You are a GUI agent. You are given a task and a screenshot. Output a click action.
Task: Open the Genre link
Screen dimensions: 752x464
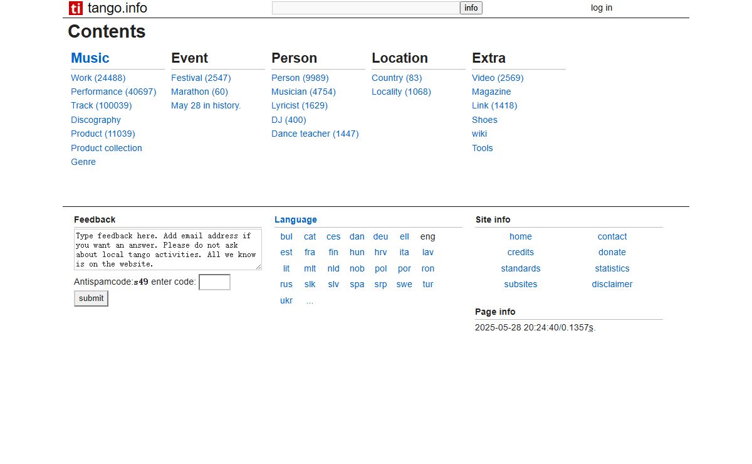pyautogui.click(x=83, y=162)
